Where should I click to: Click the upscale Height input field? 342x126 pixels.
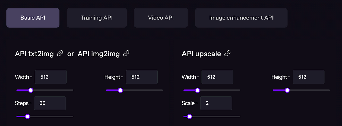[x=308, y=77]
